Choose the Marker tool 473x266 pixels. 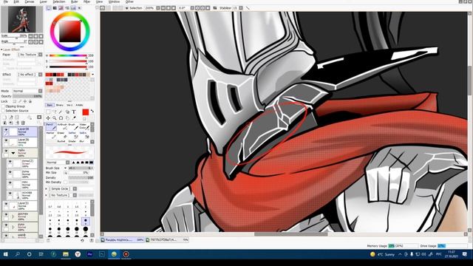51,135
